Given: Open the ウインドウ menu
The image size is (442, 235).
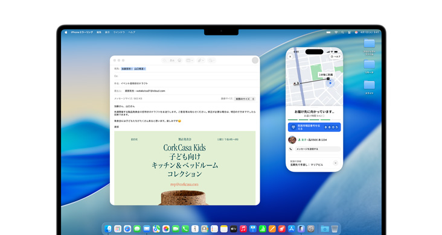Looking at the screenshot, I should (x=119, y=33).
